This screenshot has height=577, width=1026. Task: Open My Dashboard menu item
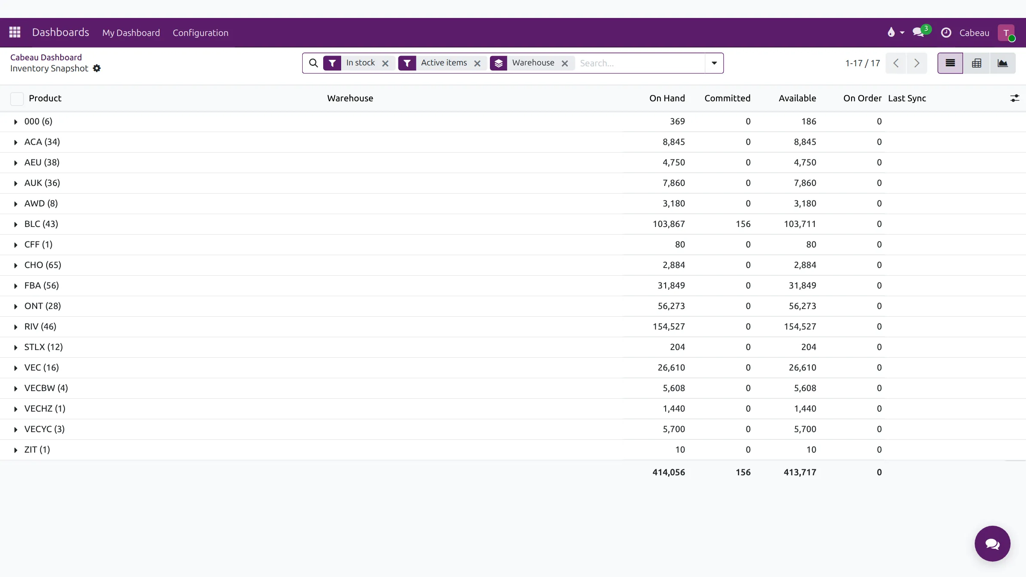coord(131,32)
